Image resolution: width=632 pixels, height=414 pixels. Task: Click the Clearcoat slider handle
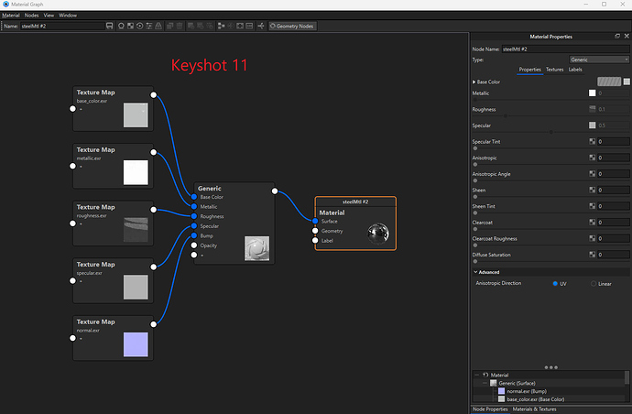point(475,229)
